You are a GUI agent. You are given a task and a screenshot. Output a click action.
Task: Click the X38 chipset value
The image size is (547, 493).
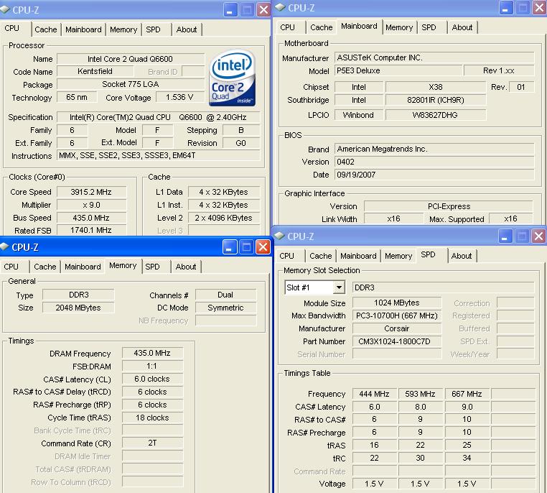tap(435, 87)
